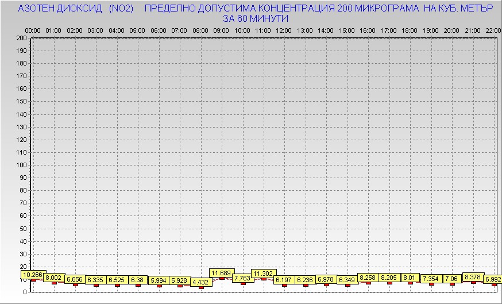This screenshot has height=304, width=502.
Task: Select the 21:00 time label
Action: 473,31
